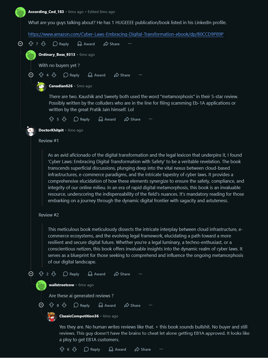Downvote ClassicCompetition36's comment

click(x=75, y=349)
